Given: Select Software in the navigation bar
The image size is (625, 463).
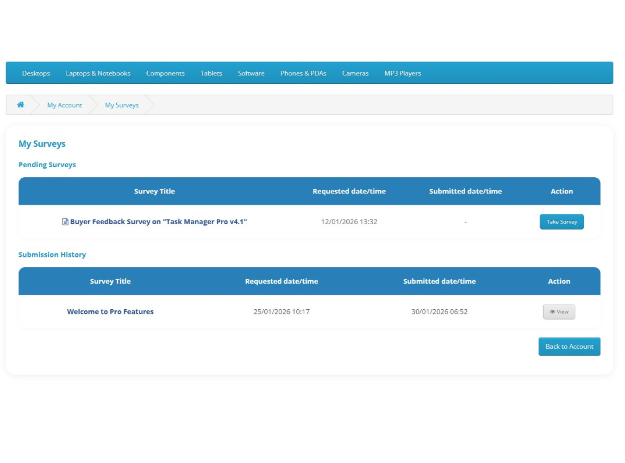Looking at the screenshot, I should pyautogui.click(x=251, y=73).
